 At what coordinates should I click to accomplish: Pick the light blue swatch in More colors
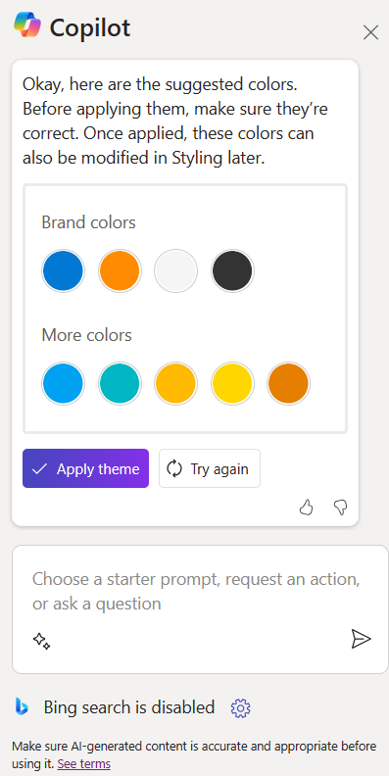coord(63,383)
